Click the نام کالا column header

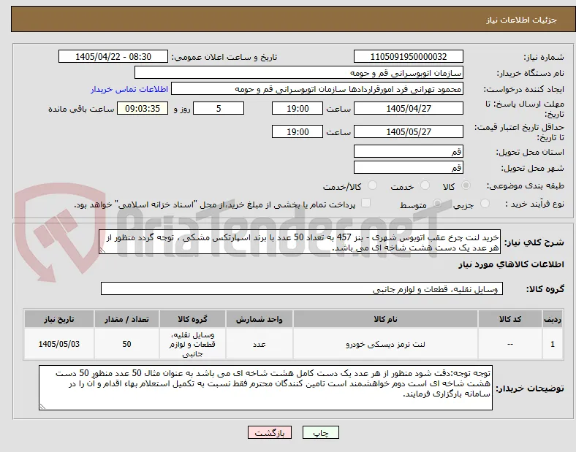coord(385,319)
